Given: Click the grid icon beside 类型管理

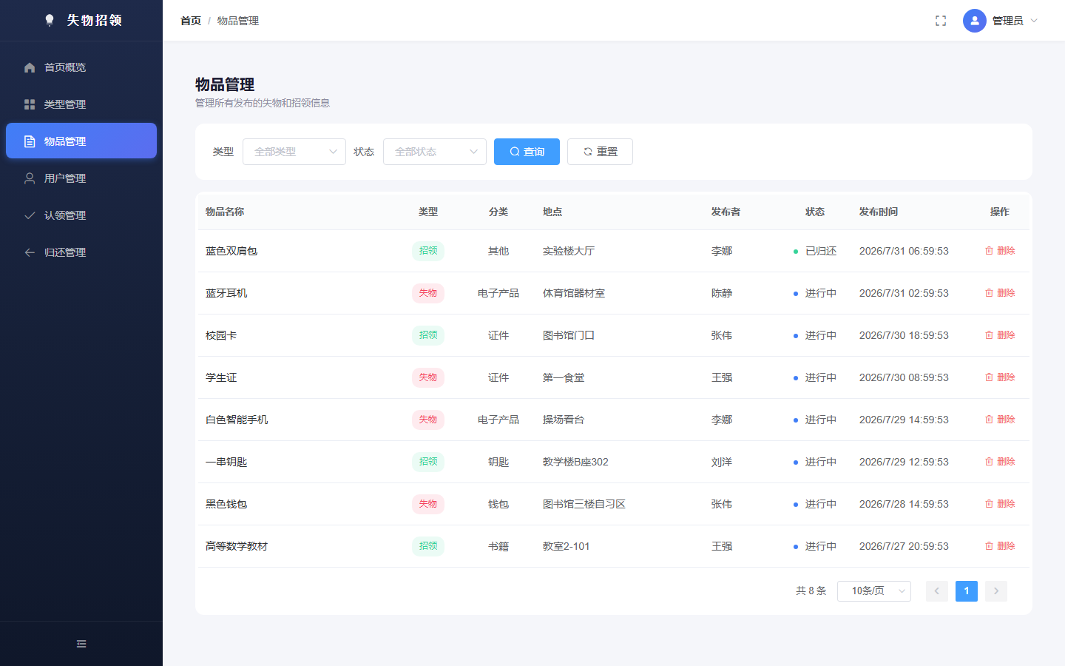Looking at the screenshot, I should coord(30,104).
